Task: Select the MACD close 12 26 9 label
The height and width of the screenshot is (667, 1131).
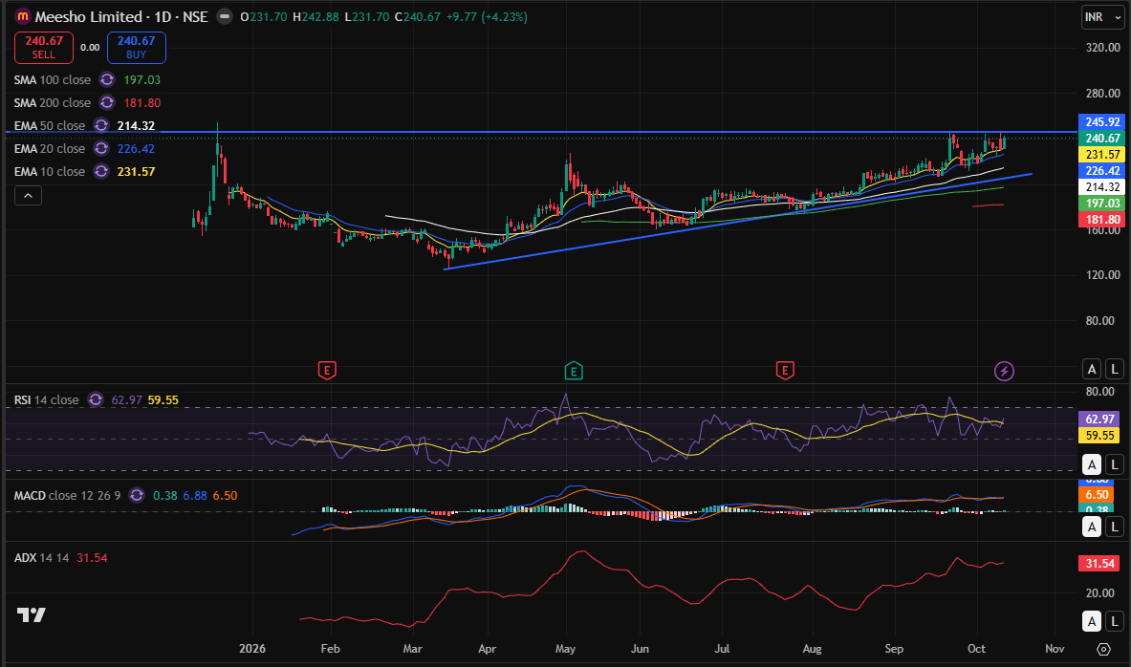Action: click(x=67, y=495)
